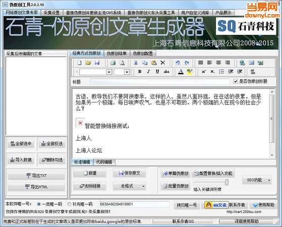Open file with the yellow folder icon
The width and height of the screenshot is (282, 227).
(x=88, y=63)
